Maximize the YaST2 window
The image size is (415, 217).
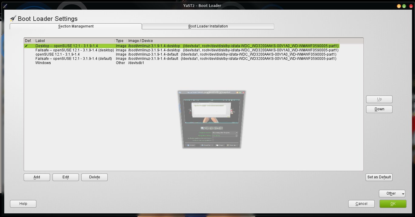pyautogui.click(x=404, y=6)
